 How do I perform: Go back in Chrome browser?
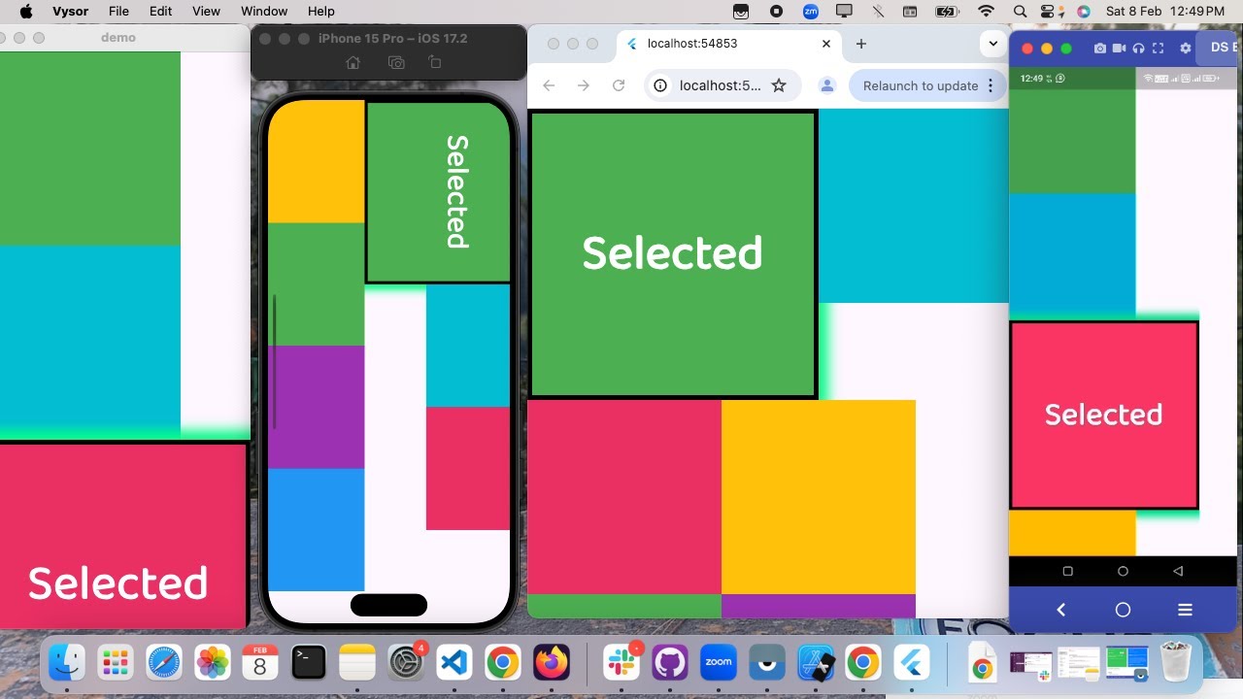click(x=549, y=85)
